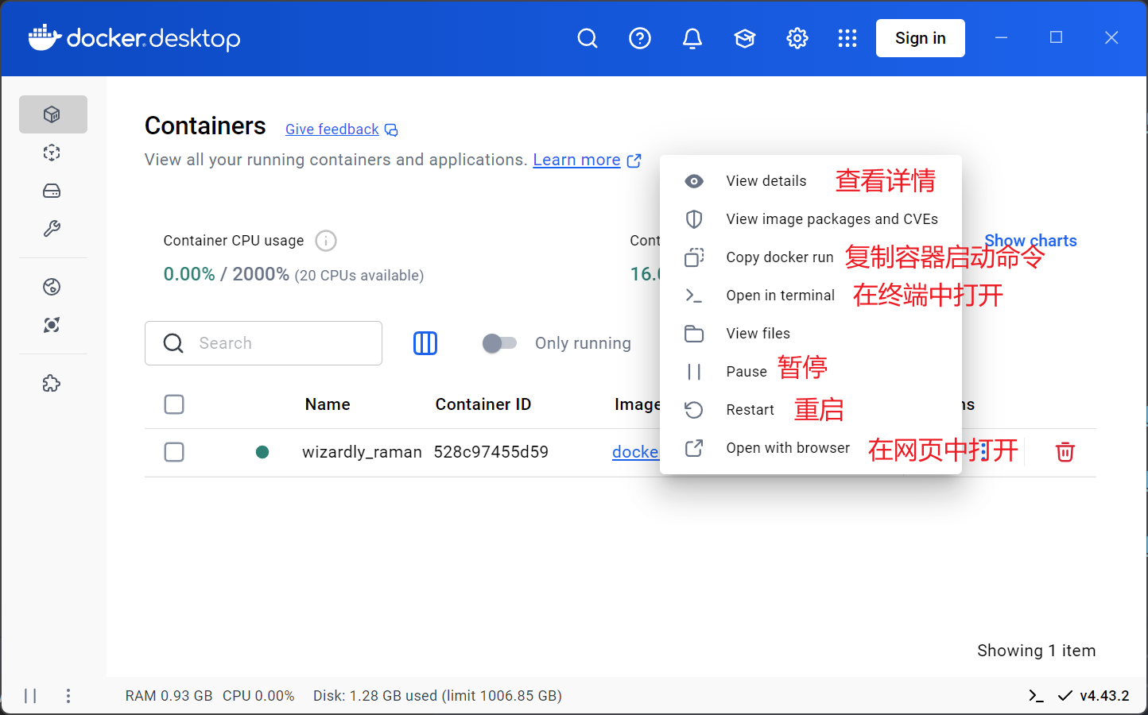Open the search magnifier in the title bar
This screenshot has height=715, width=1148.
click(x=588, y=37)
